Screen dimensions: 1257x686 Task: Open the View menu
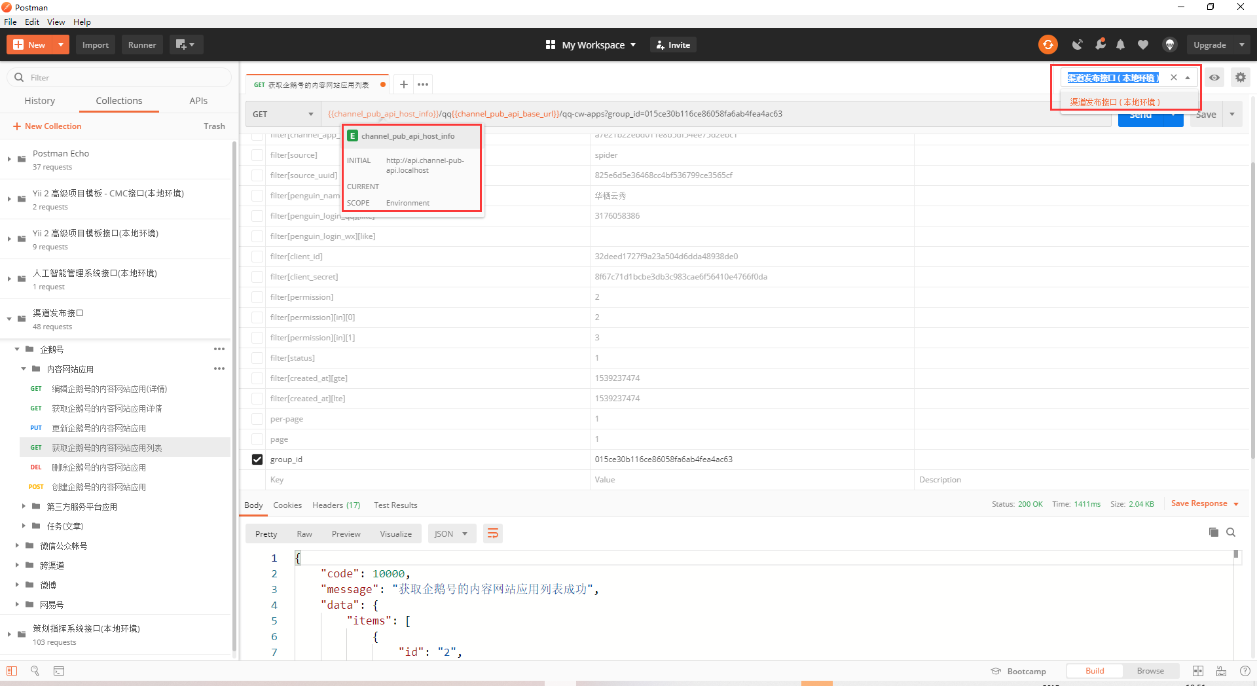[x=56, y=22]
